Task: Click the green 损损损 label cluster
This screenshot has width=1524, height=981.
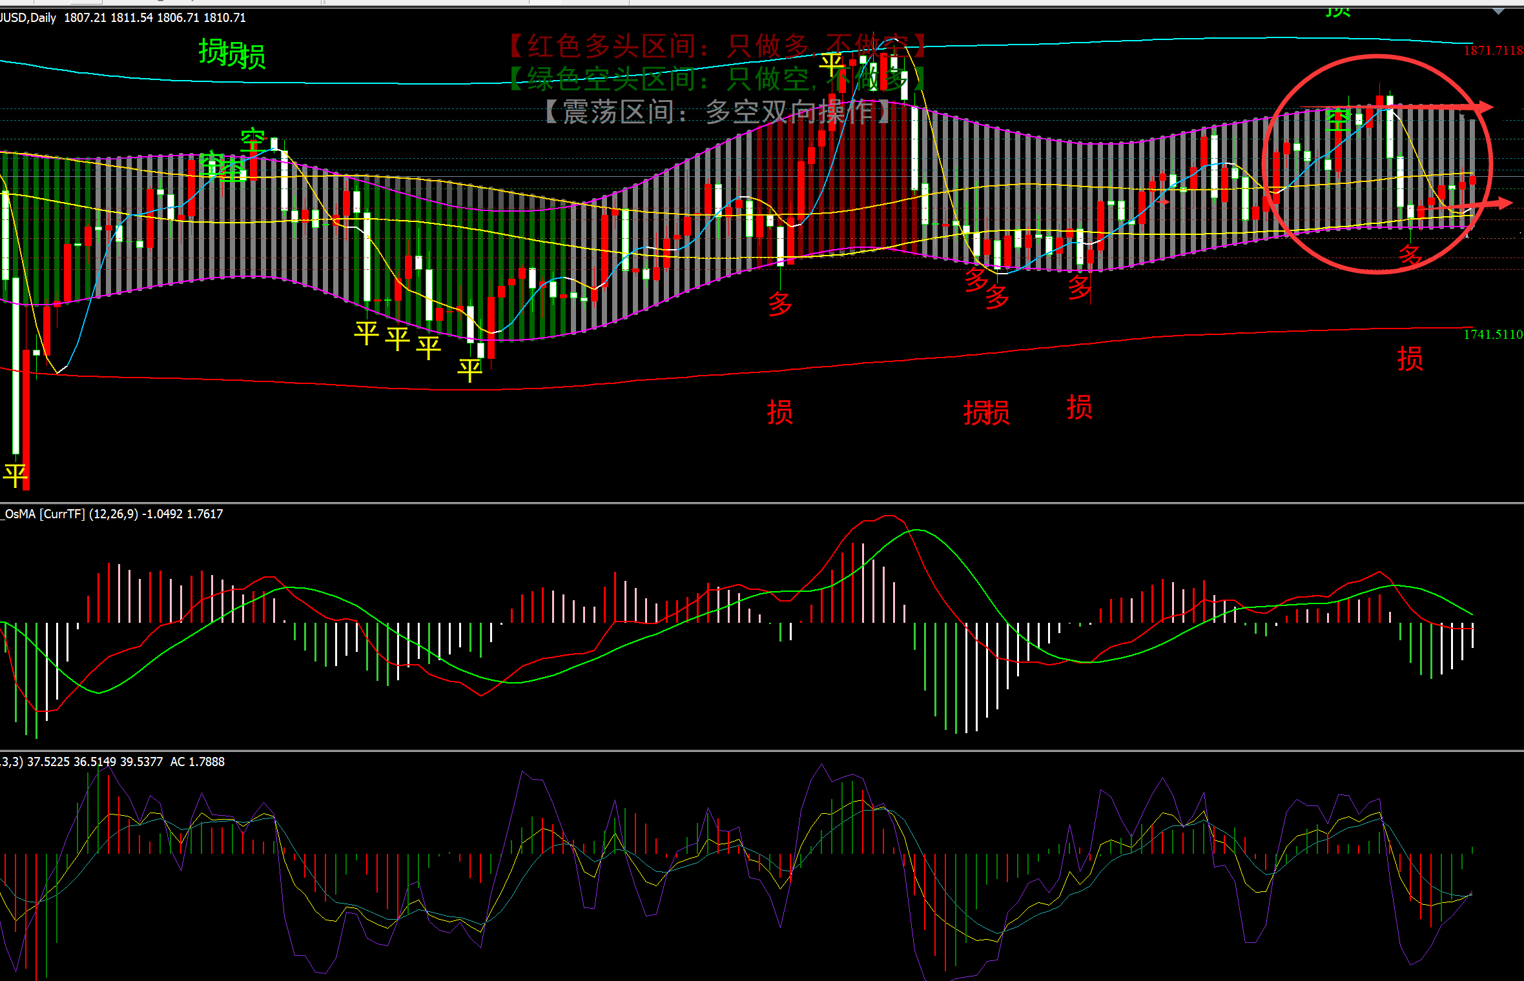Action: pyautogui.click(x=231, y=54)
